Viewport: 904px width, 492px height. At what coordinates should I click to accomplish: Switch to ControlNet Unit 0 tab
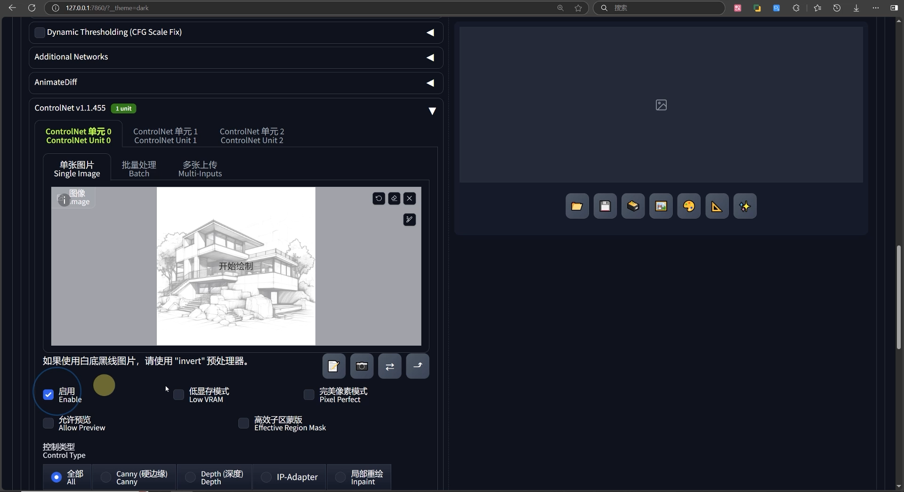[x=78, y=135]
